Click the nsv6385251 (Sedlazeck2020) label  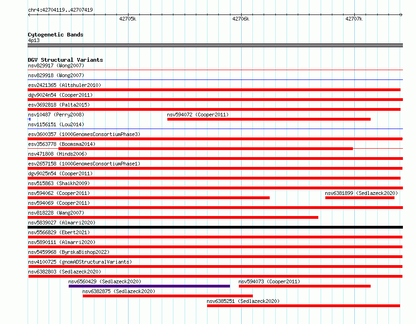243,301
